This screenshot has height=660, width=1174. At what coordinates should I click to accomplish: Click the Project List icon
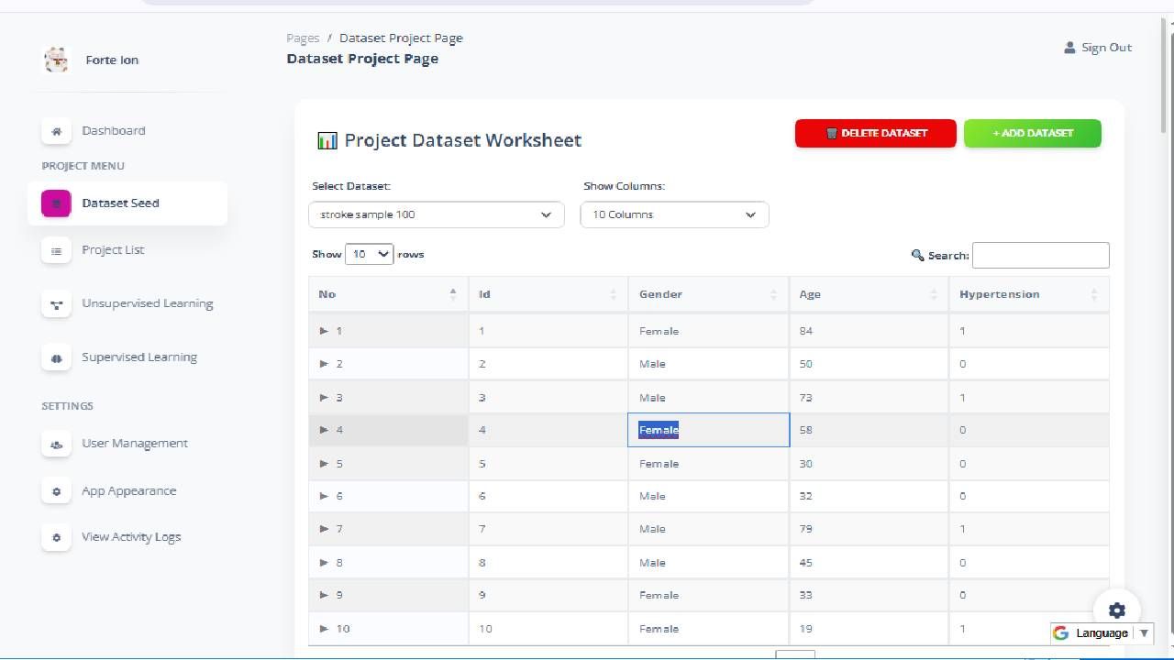[56, 250]
